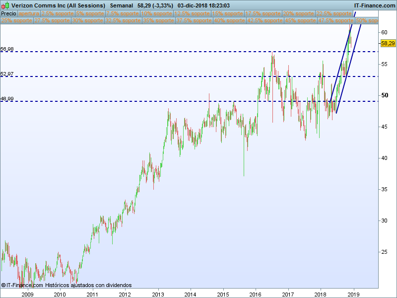Click the 7.5% soporte label
This screenshot has width=397, height=298.
[x=123, y=14]
